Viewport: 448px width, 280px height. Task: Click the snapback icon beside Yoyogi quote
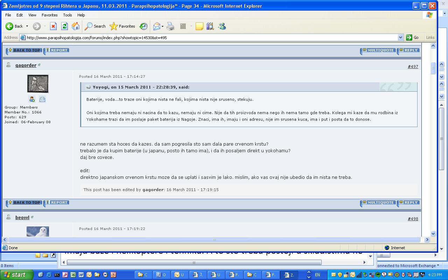click(88, 87)
